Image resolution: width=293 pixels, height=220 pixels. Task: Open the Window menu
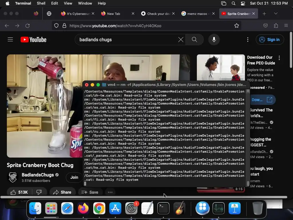(85, 3)
